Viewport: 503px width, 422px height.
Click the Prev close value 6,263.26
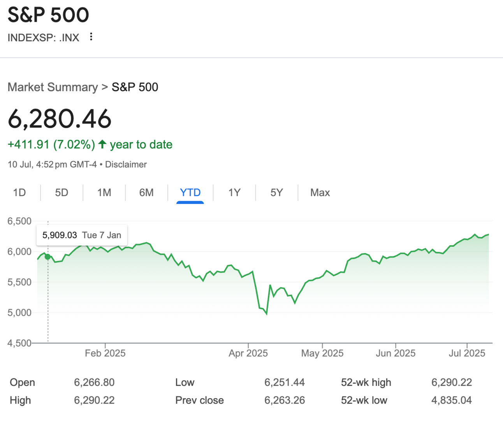pos(285,400)
